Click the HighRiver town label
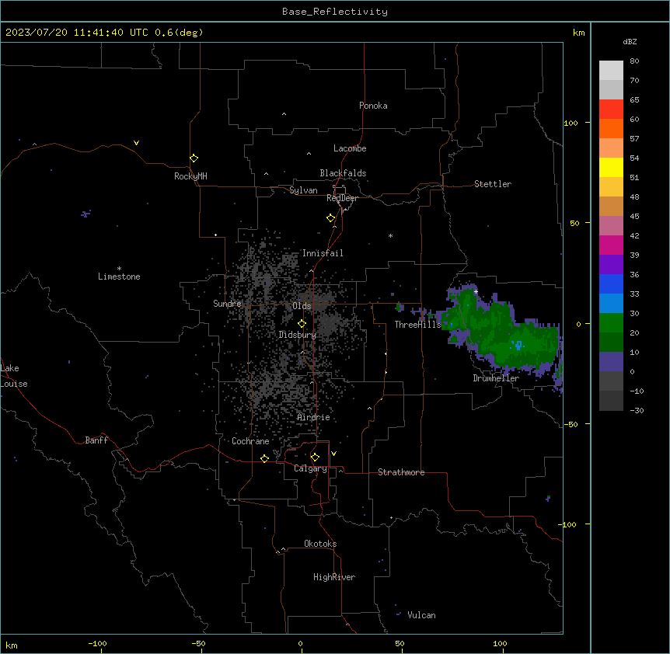 click(334, 577)
